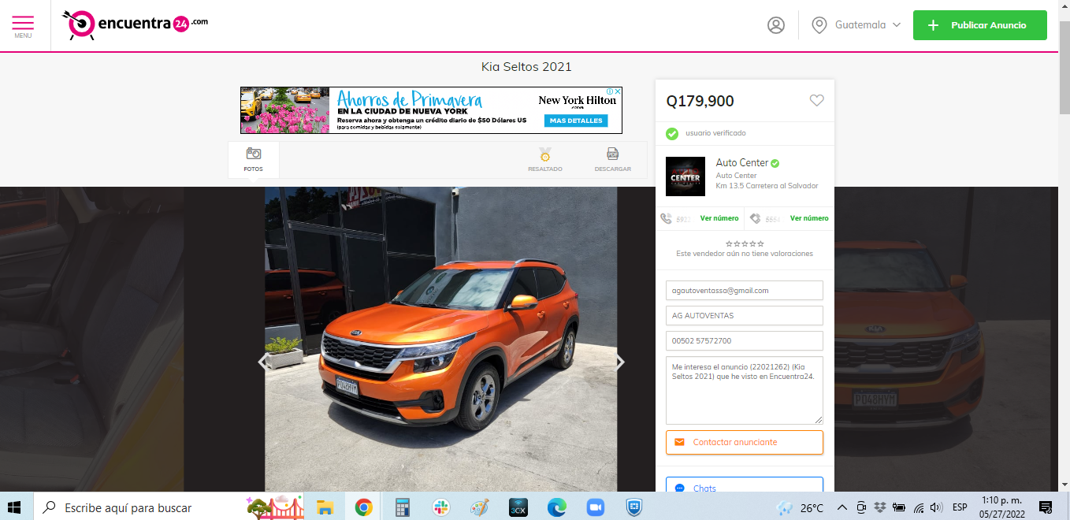Open Paint from the taskbar

pyautogui.click(x=479, y=507)
